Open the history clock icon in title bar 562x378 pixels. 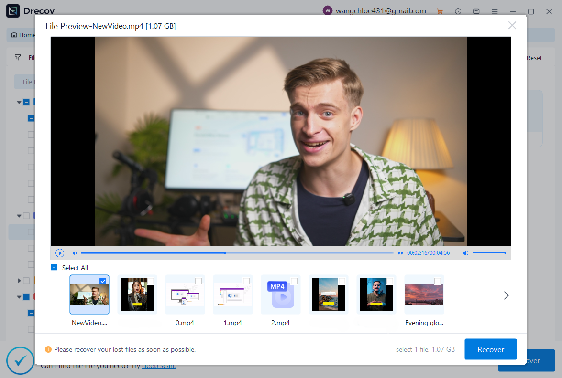(458, 11)
